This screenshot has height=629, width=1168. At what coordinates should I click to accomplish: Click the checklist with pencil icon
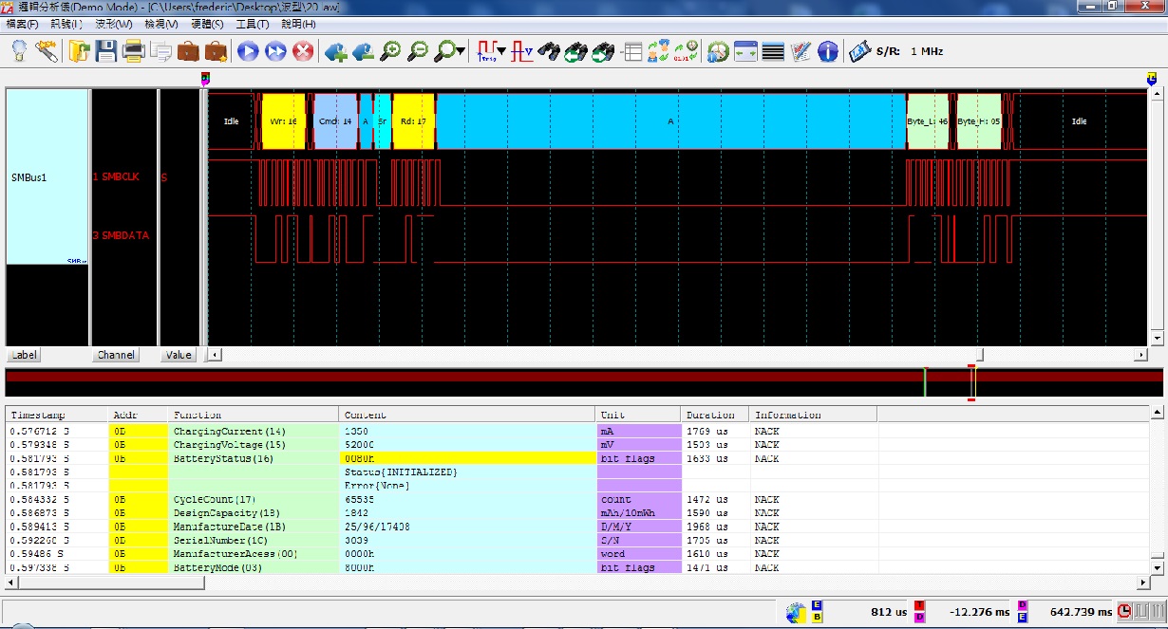pos(801,51)
